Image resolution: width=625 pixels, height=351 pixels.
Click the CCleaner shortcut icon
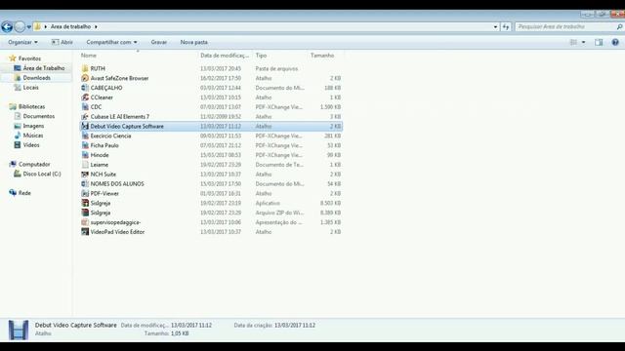pyautogui.click(x=85, y=97)
